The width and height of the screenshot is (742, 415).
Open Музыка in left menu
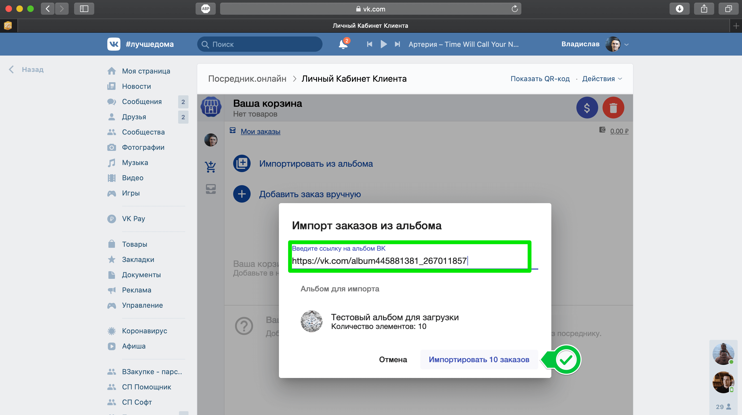coord(135,162)
